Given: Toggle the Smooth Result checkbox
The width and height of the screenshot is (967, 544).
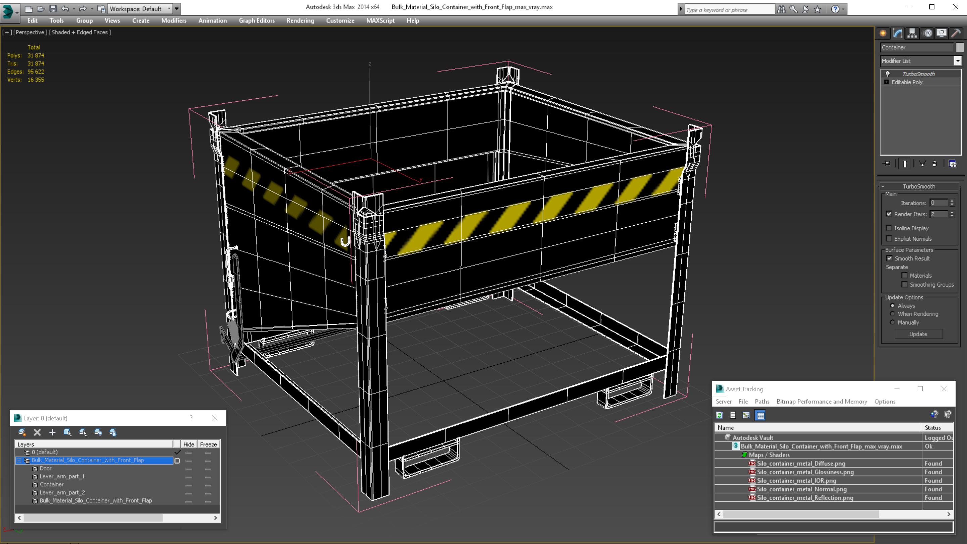Looking at the screenshot, I should click(x=889, y=258).
